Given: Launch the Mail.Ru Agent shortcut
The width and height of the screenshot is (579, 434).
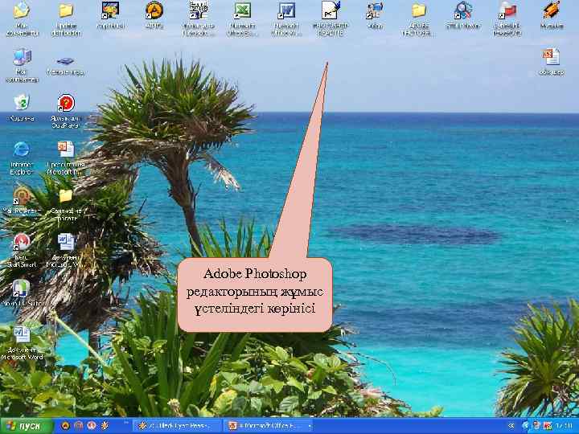Looking at the screenshot, I should click(22, 200).
